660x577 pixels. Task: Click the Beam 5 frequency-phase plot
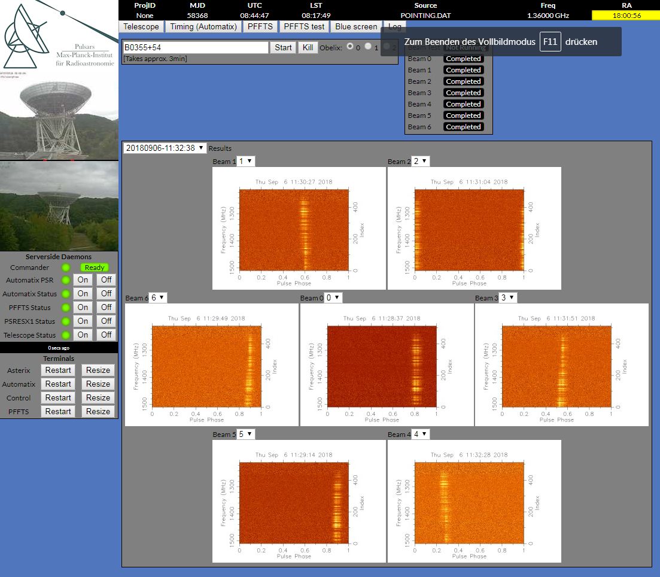[x=299, y=501]
